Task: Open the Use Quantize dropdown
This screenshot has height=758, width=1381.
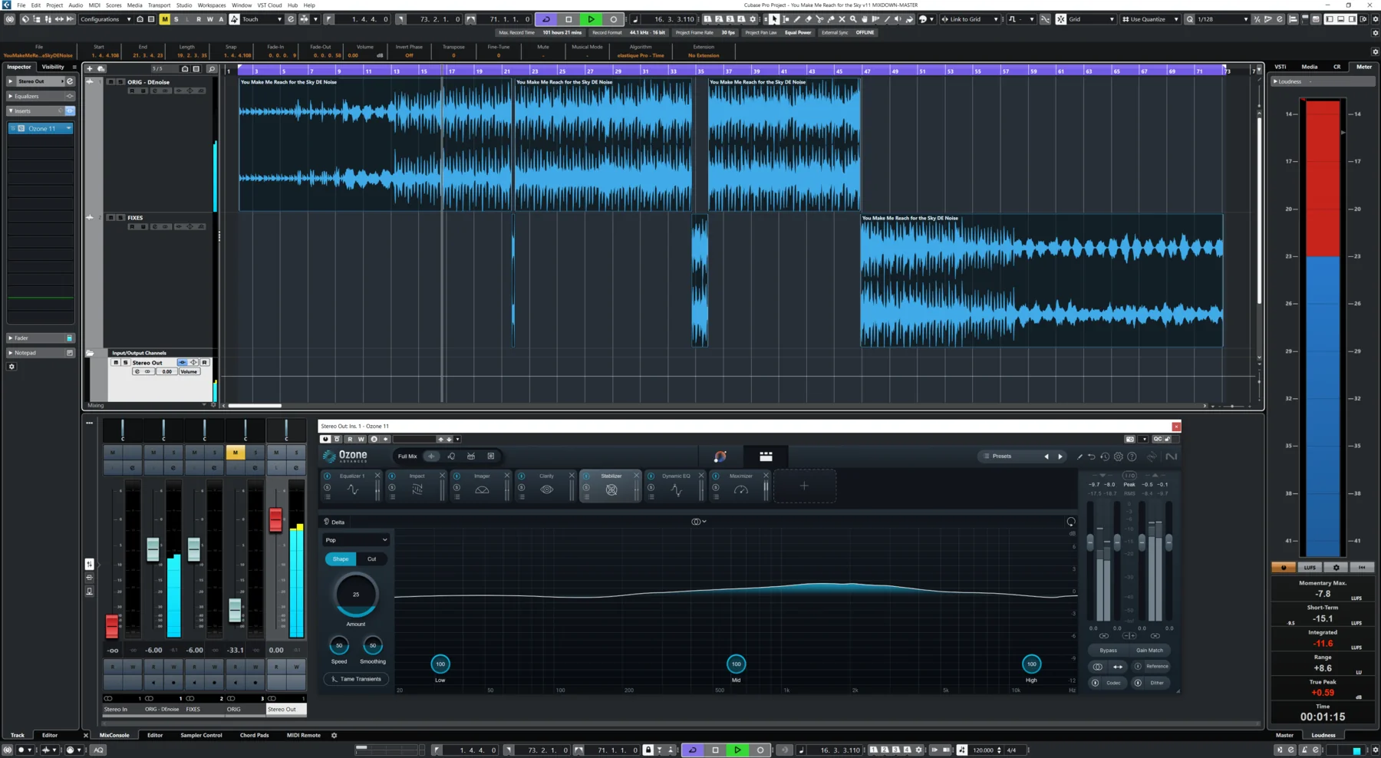Action: 1150,19
